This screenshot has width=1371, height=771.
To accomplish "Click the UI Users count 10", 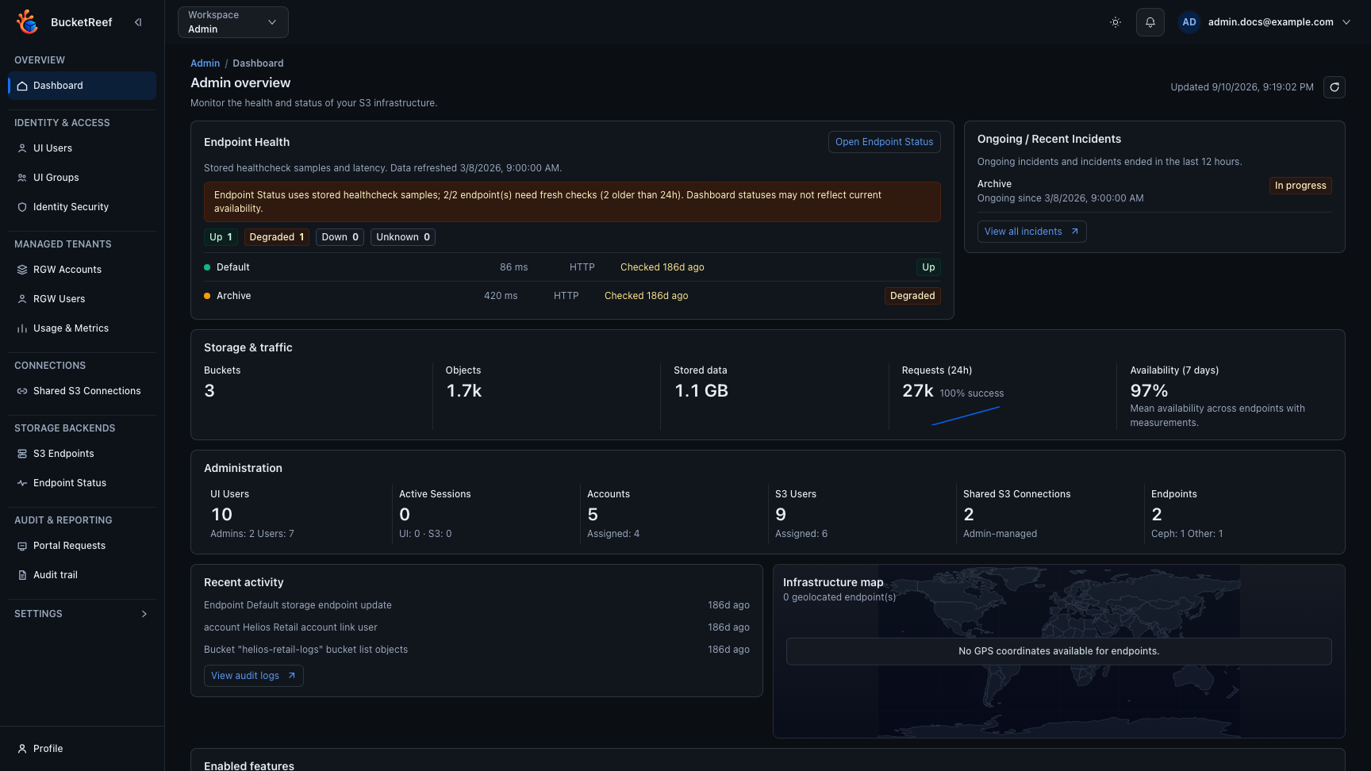I will [x=221, y=515].
